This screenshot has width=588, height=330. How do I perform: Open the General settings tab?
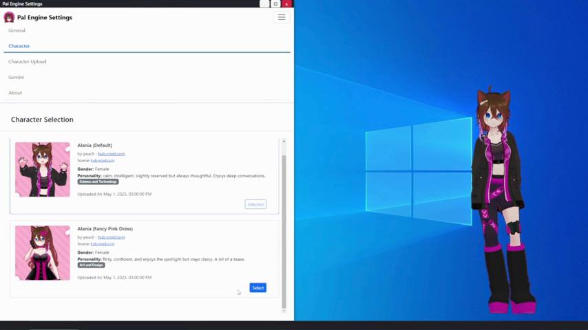point(17,30)
